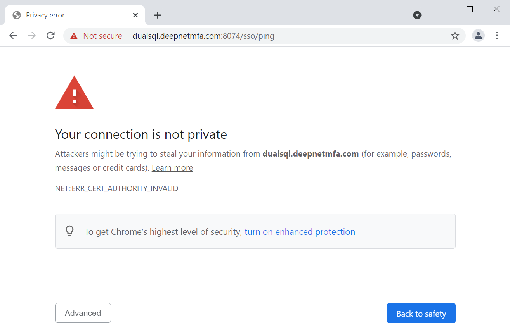The height and width of the screenshot is (336, 510).
Task: Open the Chrome three-dot menu
Action: pyautogui.click(x=497, y=36)
